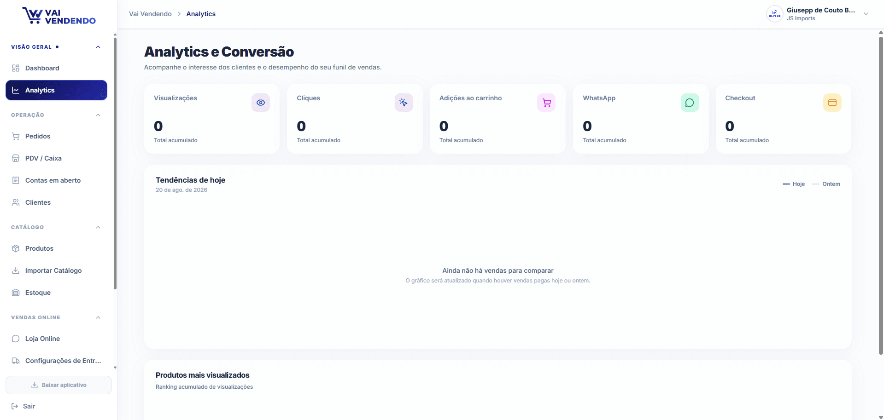Open Pedidos from the sidebar
Image resolution: width=884 pixels, height=420 pixels.
click(x=56, y=136)
